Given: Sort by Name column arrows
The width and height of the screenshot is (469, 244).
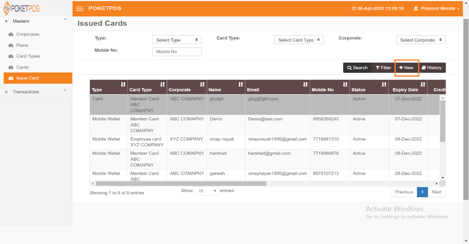Looking at the screenshot, I should point(241,84).
